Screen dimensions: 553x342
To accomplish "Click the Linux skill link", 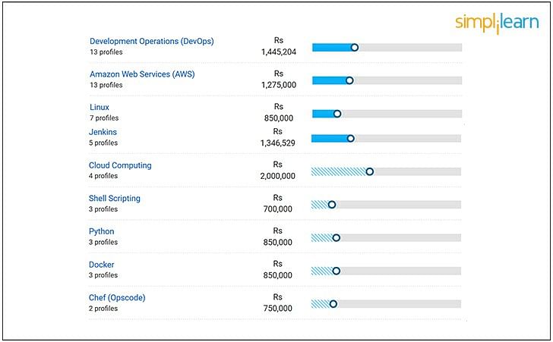I will point(100,107).
